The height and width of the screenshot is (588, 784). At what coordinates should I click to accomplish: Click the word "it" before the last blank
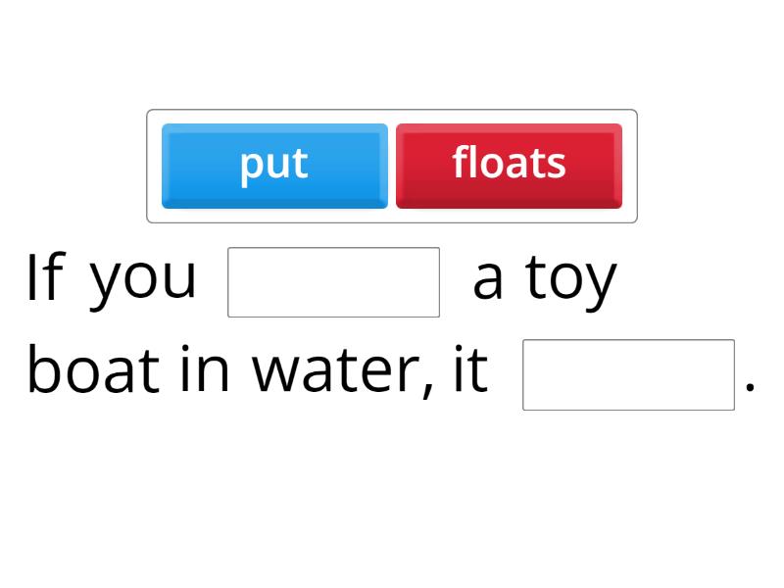(470, 372)
